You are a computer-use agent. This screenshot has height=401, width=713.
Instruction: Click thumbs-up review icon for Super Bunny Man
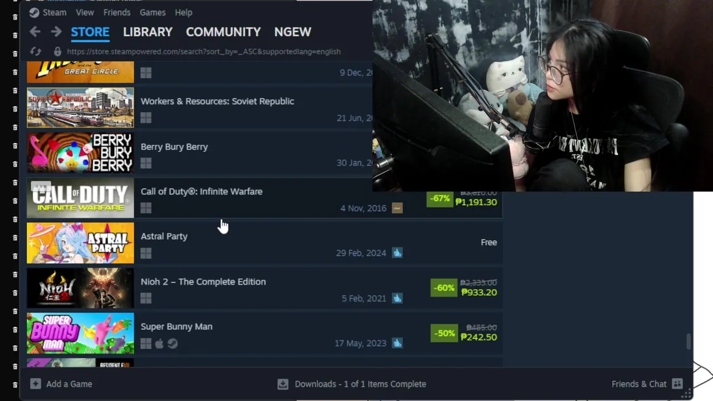pyautogui.click(x=397, y=343)
